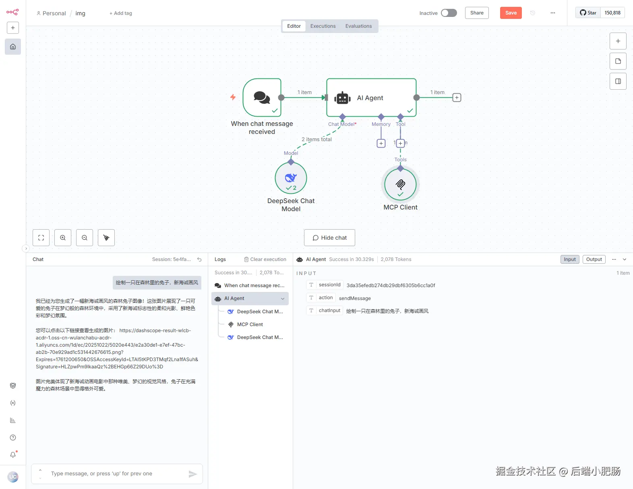Select the When chat message received node
The image size is (633, 489).
click(262, 98)
